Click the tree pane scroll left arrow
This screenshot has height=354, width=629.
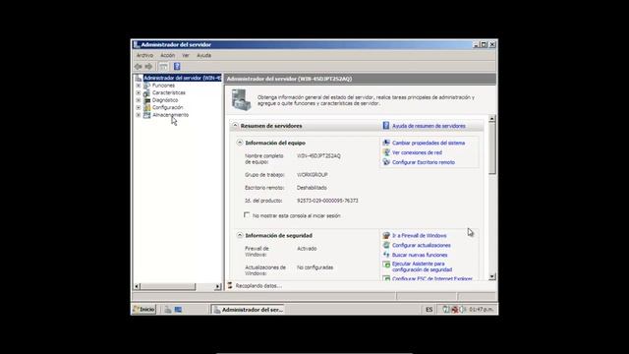(137, 286)
